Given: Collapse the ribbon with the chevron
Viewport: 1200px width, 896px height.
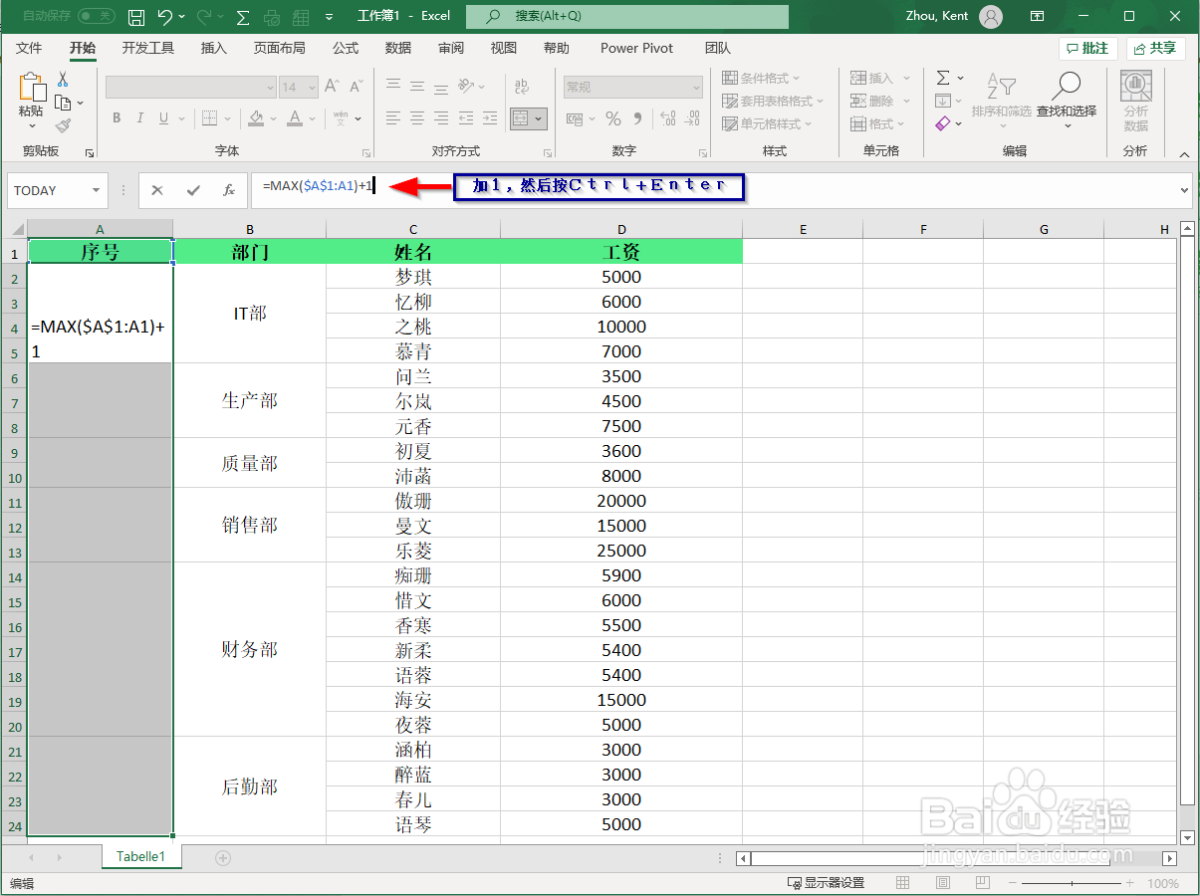Looking at the screenshot, I should pyautogui.click(x=1184, y=153).
